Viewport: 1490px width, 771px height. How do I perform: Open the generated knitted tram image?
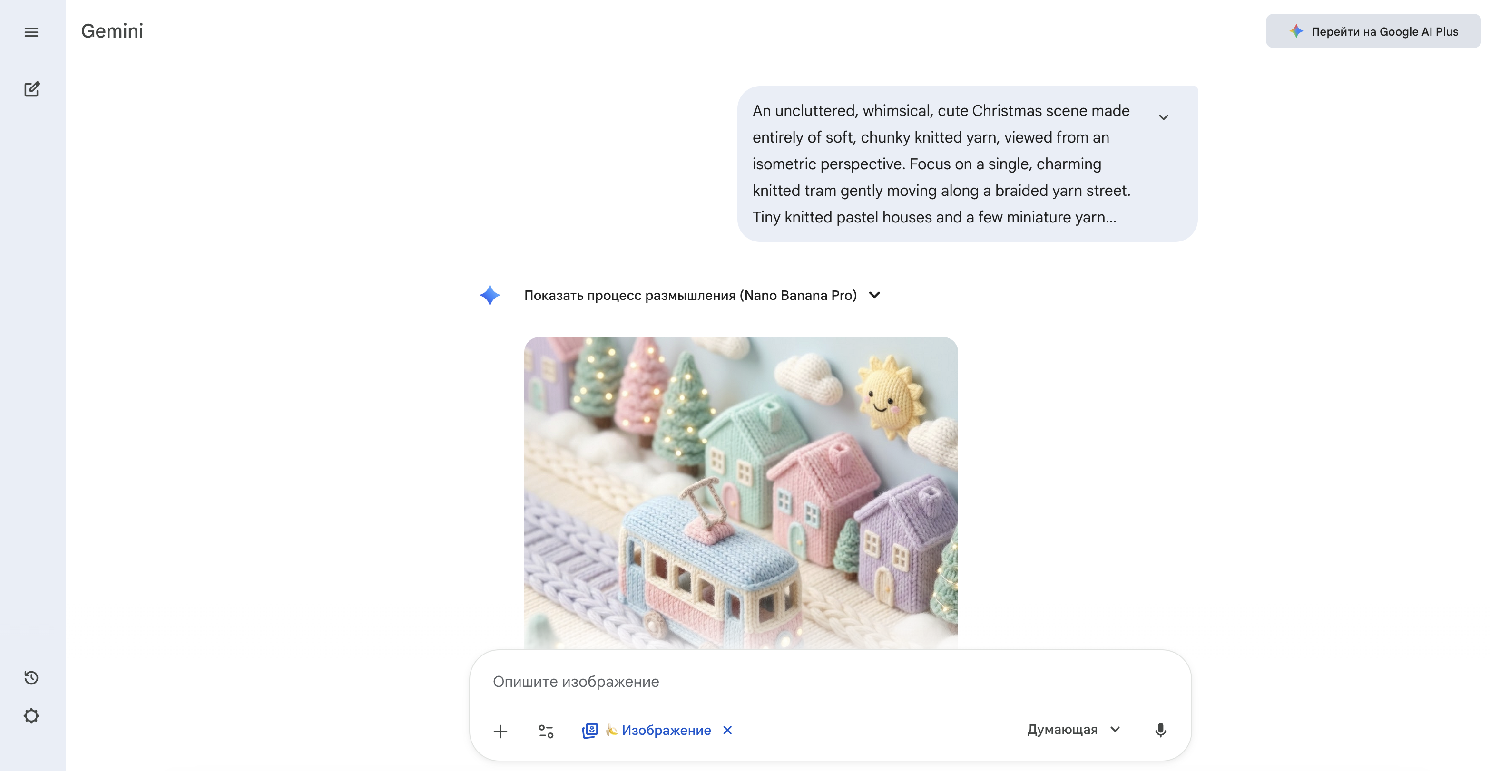[x=740, y=492]
